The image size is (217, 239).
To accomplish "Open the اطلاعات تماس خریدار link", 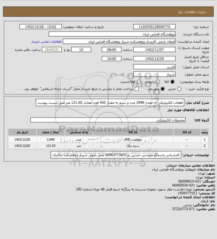I will pyautogui.click(x=46, y=41).
